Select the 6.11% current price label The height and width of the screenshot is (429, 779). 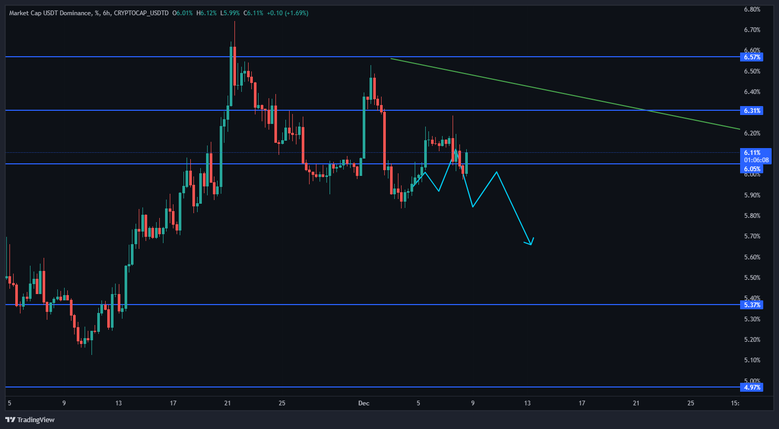click(x=752, y=153)
